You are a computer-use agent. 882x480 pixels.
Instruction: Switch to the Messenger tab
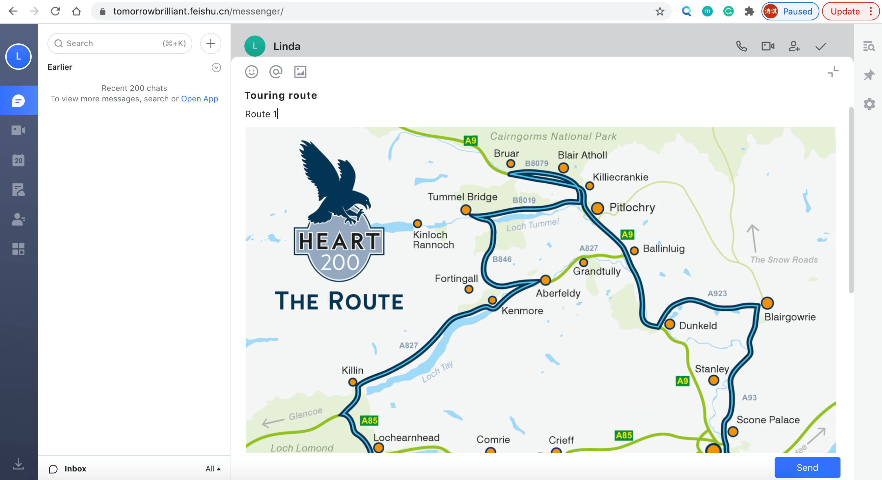coord(18,101)
